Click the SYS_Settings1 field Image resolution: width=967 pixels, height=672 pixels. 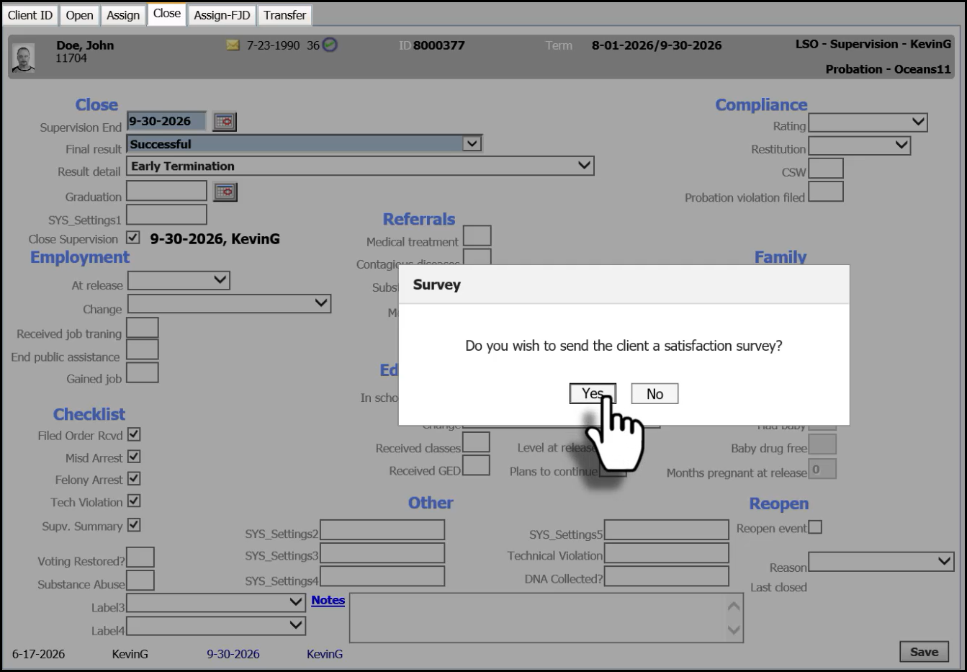point(166,214)
